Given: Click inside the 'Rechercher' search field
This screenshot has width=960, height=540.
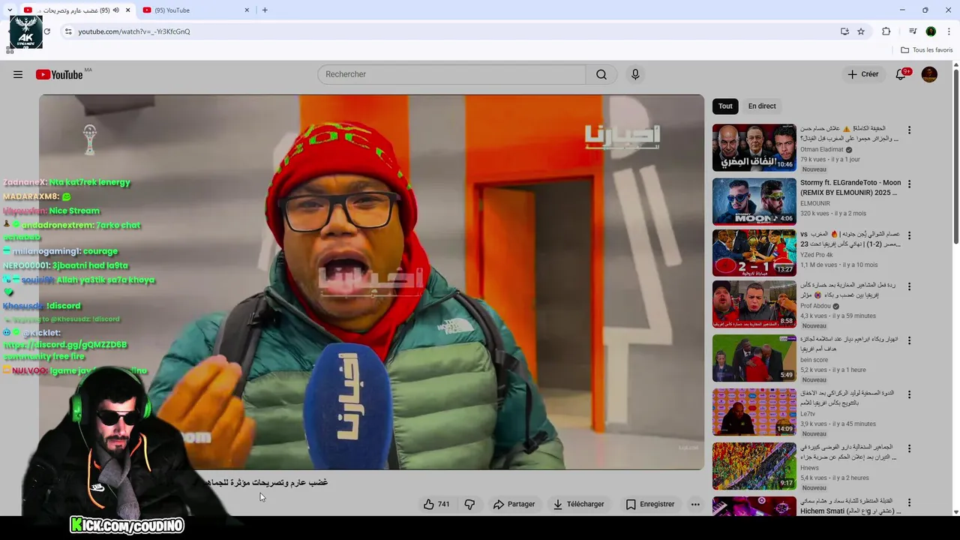Looking at the screenshot, I should point(452,74).
